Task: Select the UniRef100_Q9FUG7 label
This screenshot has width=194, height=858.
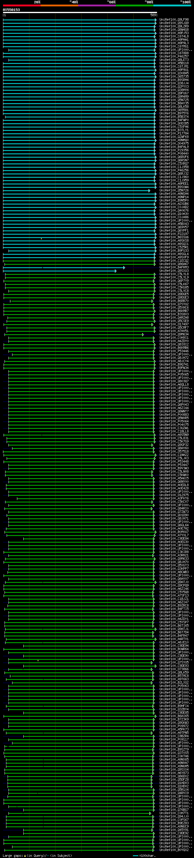Action: [174, 93]
